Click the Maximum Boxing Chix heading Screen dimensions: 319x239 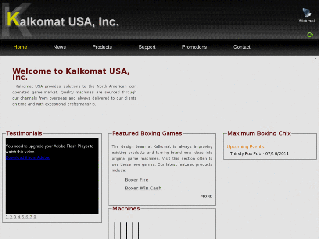pos(259,133)
